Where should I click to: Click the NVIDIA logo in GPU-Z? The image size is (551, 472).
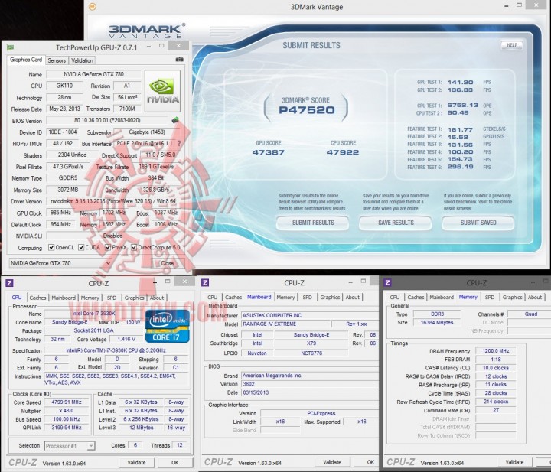pyautogui.click(x=162, y=91)
